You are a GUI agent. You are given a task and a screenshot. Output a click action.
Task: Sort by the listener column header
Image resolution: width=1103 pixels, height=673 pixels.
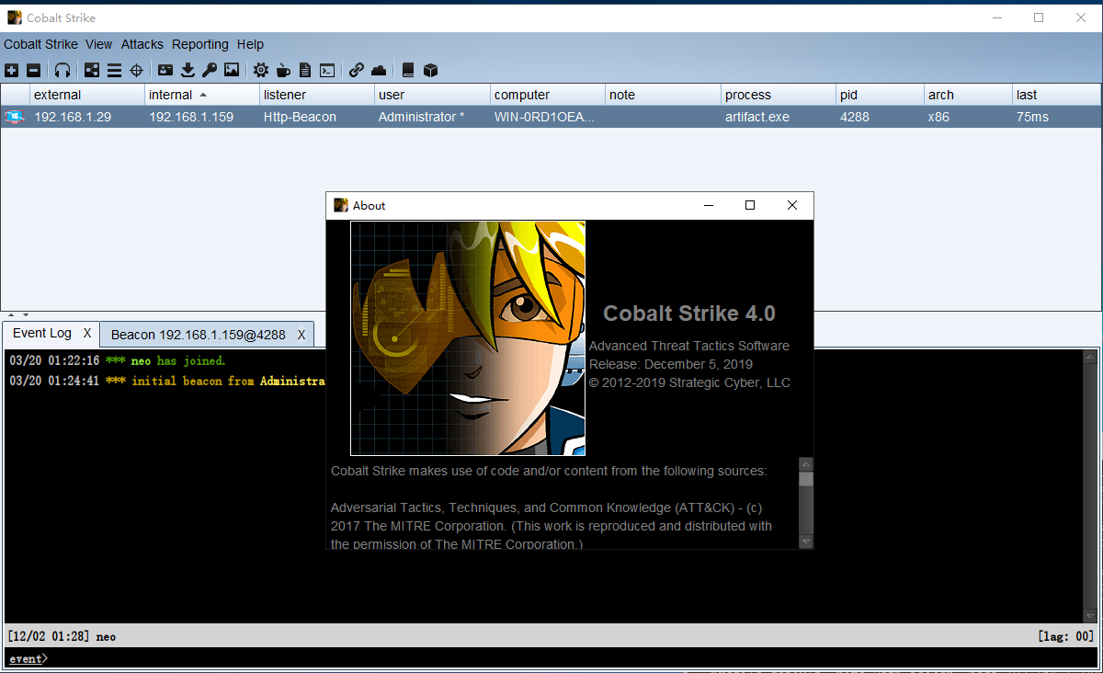[x=317, y=95]
